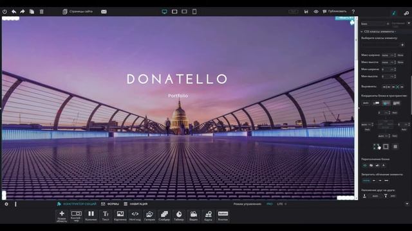Select the crossed-out alignment option
Image resolution: width=412 pixels, height=231 pixels.
398,87
